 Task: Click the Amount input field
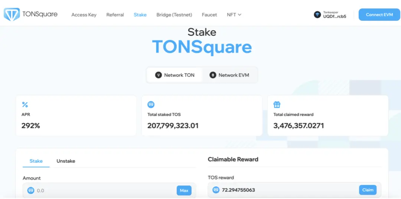[x=110, y=190]
